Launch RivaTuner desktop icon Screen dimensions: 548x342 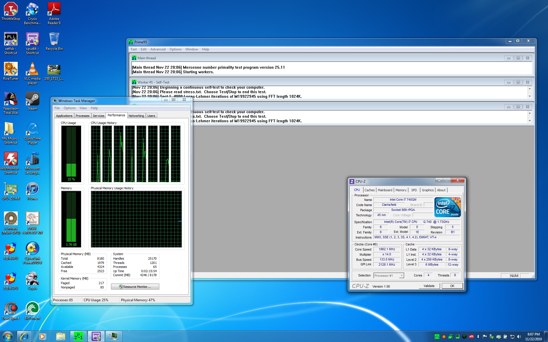(11, 71)
